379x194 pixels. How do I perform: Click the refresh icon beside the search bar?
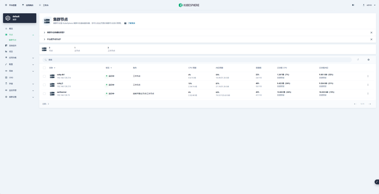click(358, 59)
